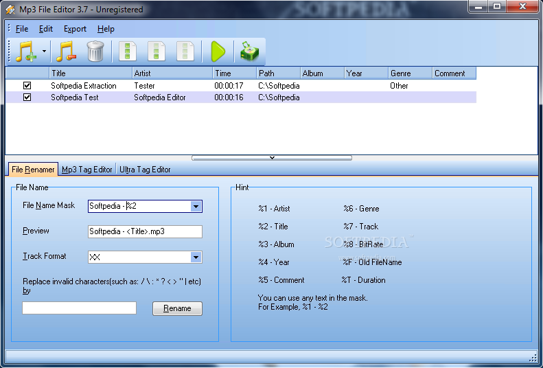
Task: Uncheck the Softpedia Test row checkbox
Action: (x=27, y=97)
